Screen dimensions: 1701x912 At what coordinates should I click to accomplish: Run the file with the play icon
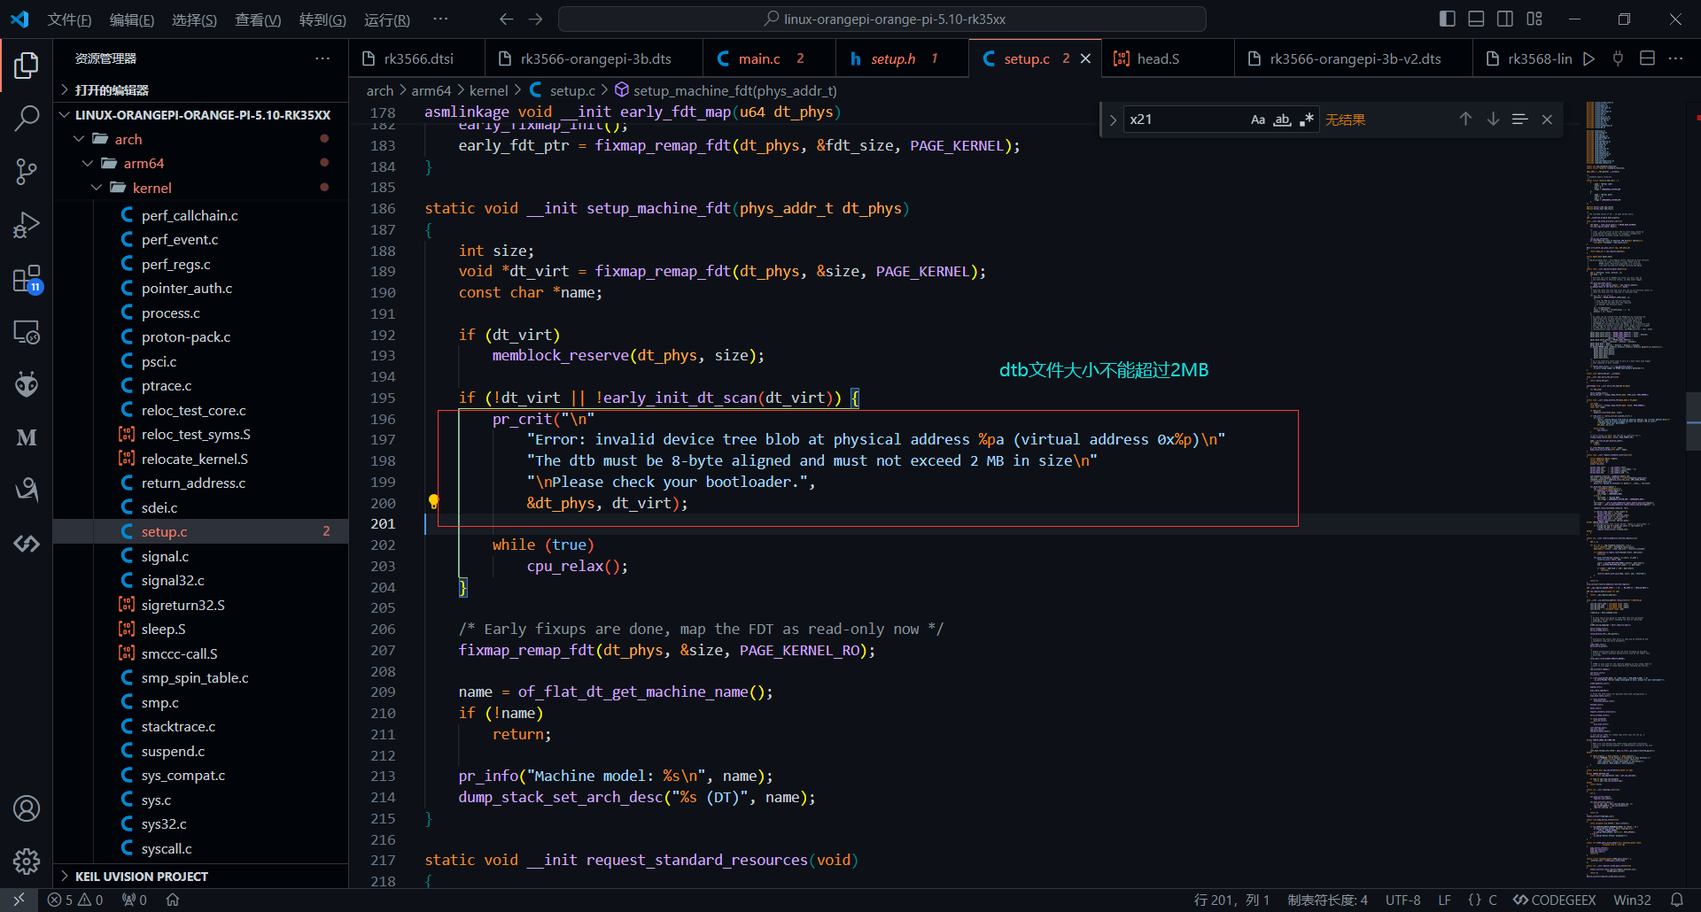pyautogui.click(x=1588, y=58)
